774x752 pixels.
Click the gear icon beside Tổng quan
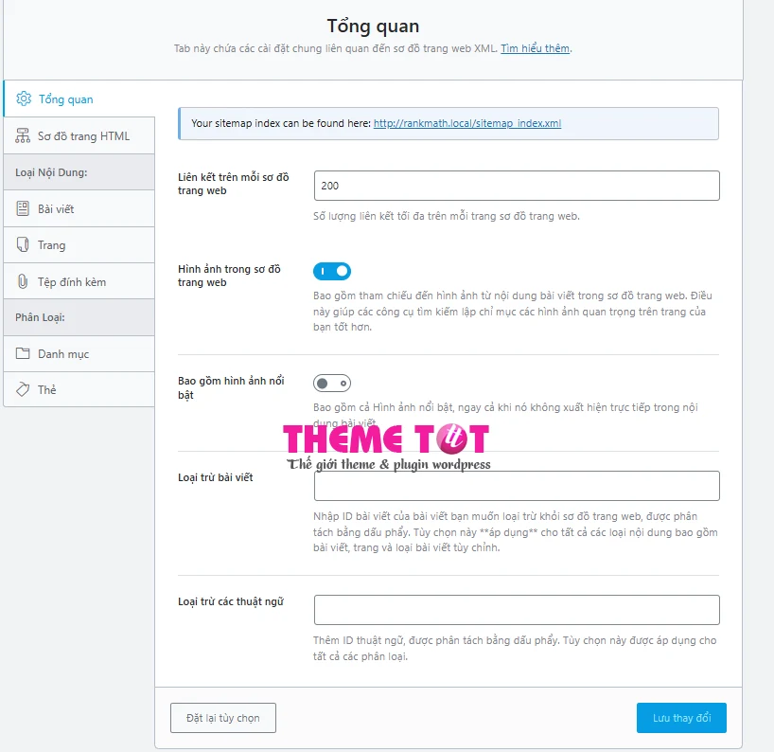(x=24, y=98)
